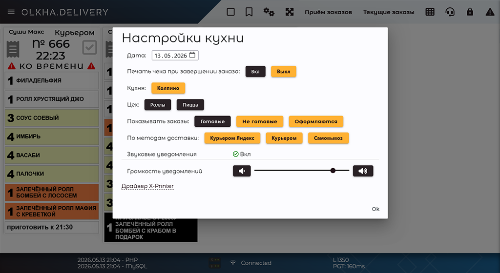The image size is (500, 273).
Task: Confirm settings with Ok button
Action: click(375, 209)
